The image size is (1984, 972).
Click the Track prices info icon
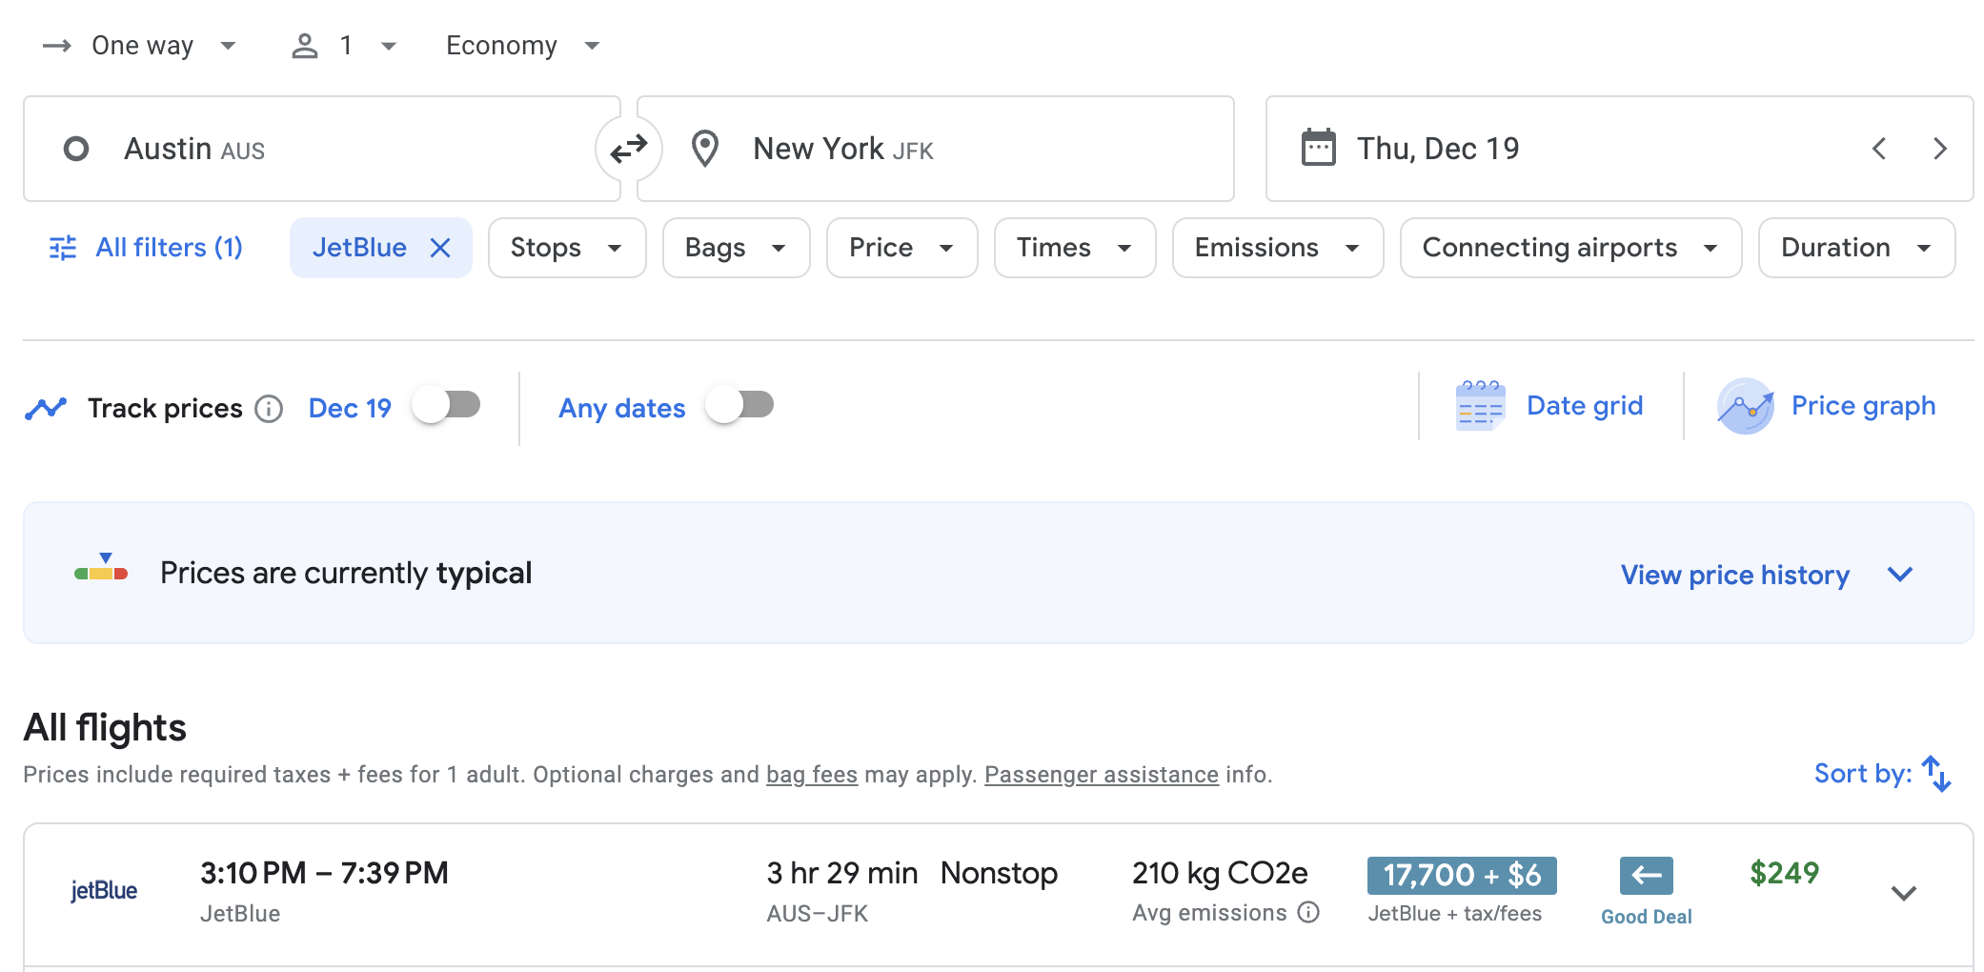coord(270,409)
